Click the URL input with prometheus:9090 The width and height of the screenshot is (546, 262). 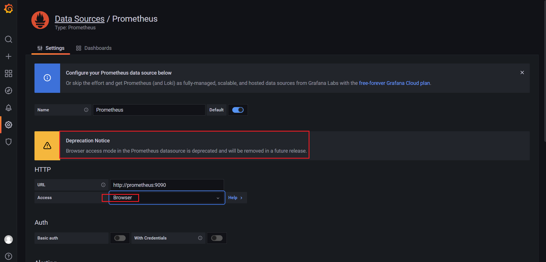point(167,185)
